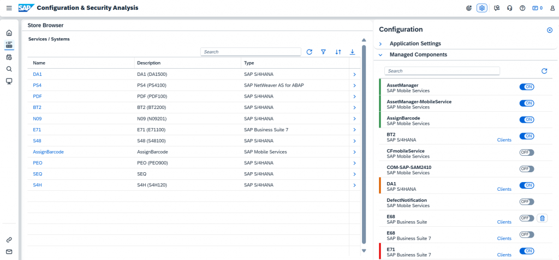
Task: Click the SAP logo
Action: point(26,8)
